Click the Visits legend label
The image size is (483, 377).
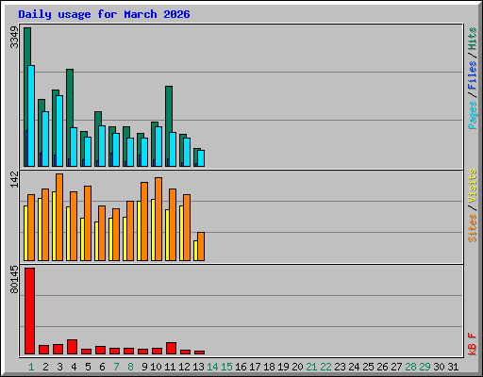point(473,186)
